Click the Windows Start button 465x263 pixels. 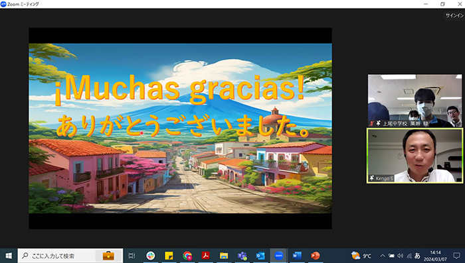9,256
